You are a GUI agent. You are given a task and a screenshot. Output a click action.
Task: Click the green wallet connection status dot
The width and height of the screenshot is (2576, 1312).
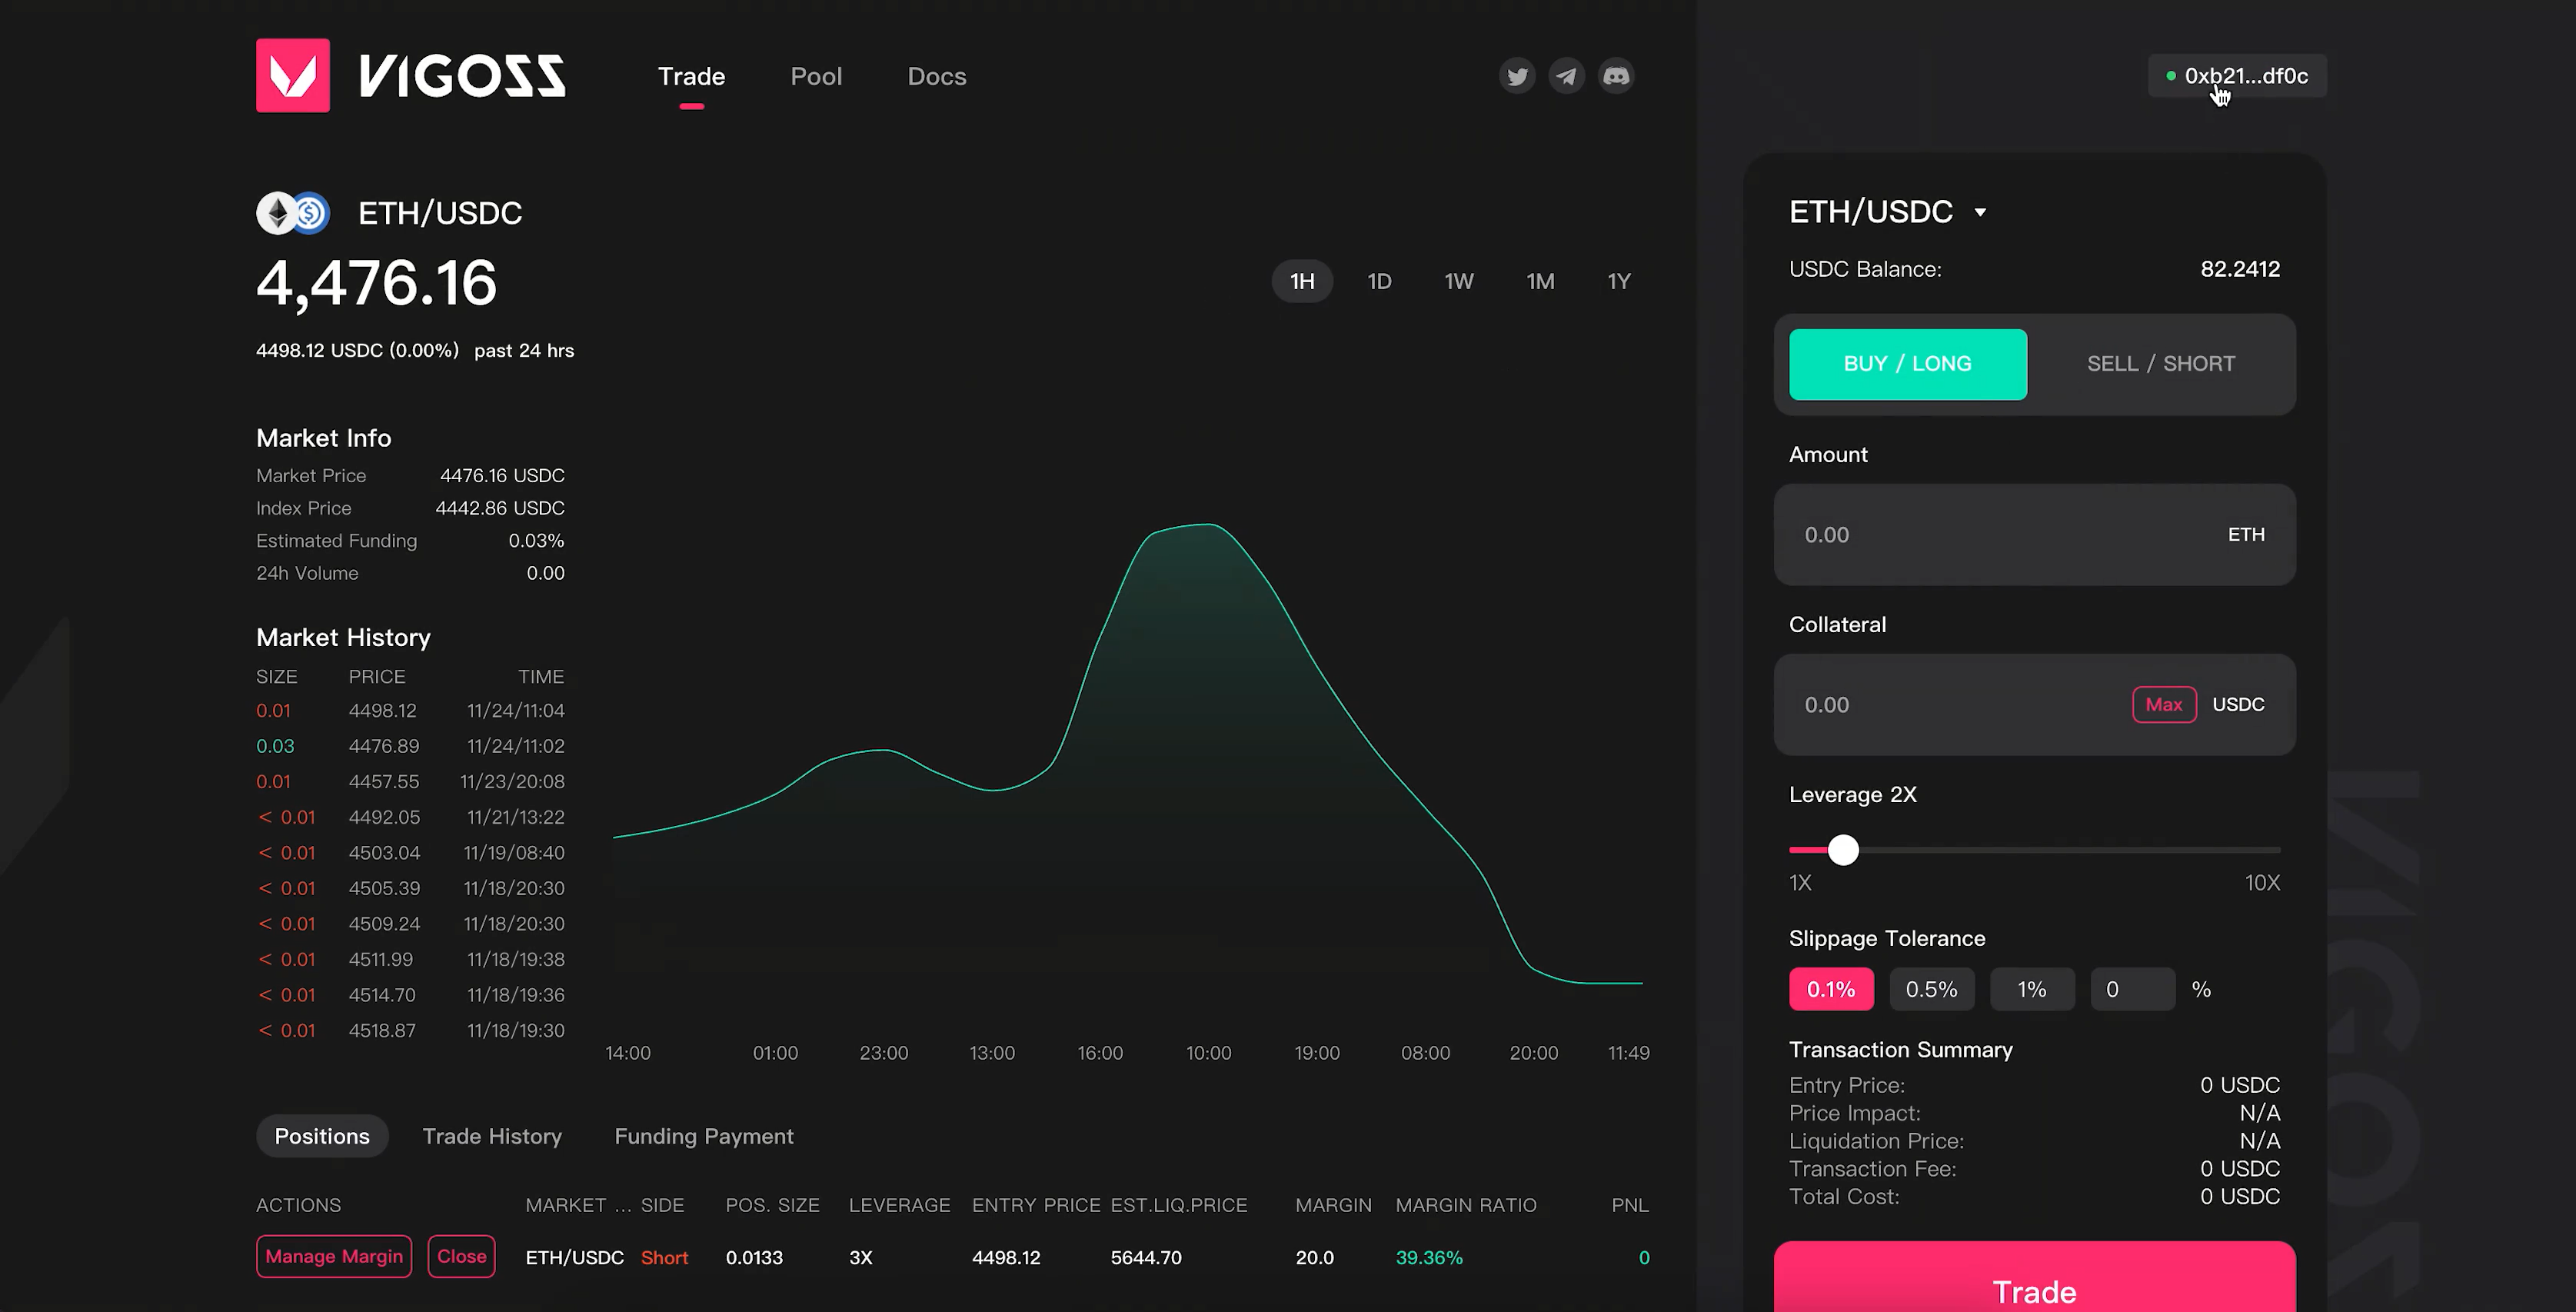click(2171, 76)
